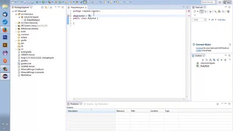
Task: Click the green Run button icon
Action: (x=43, y=2)
